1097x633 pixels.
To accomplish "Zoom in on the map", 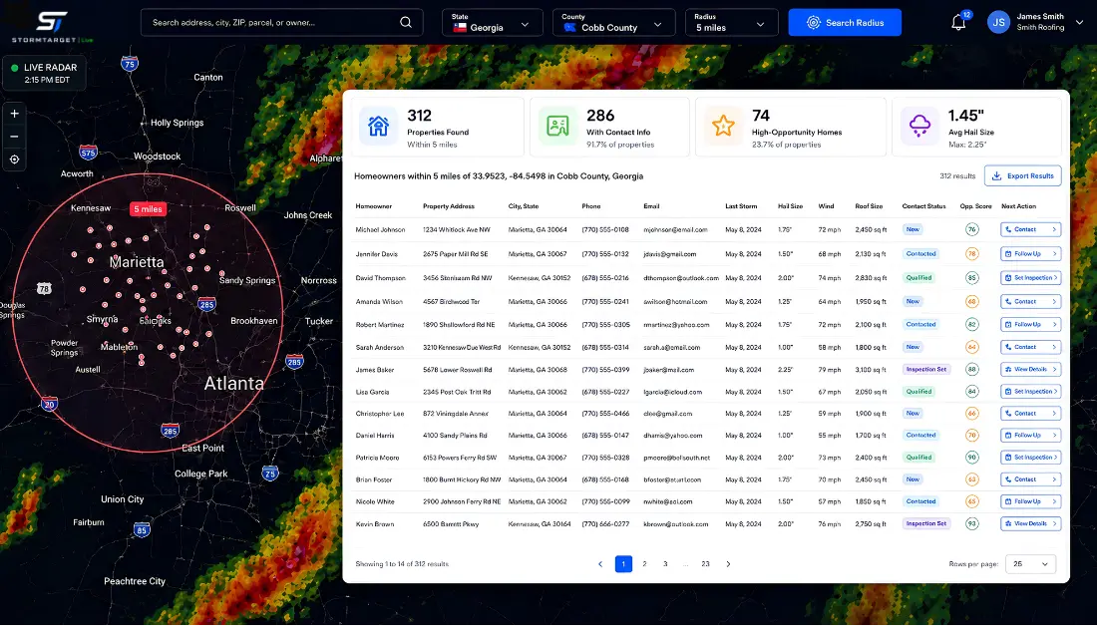I will (x=14, y=114).
